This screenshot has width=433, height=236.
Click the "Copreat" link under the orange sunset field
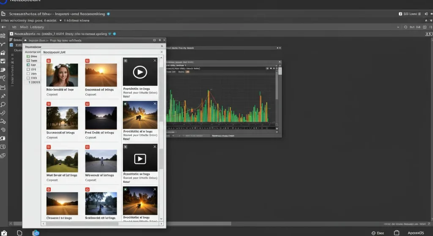pos(90,94)
